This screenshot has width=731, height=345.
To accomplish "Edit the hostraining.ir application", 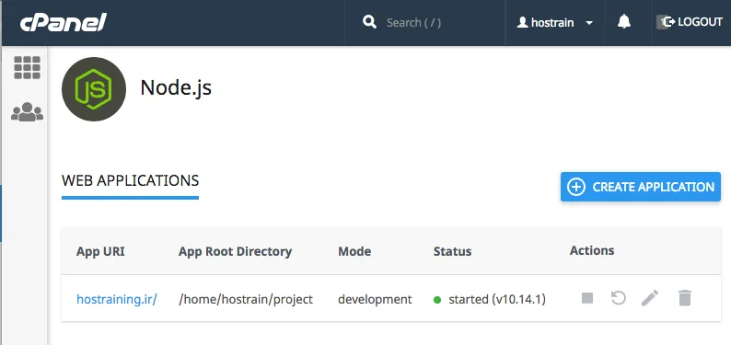I will [x=650, y=298].
